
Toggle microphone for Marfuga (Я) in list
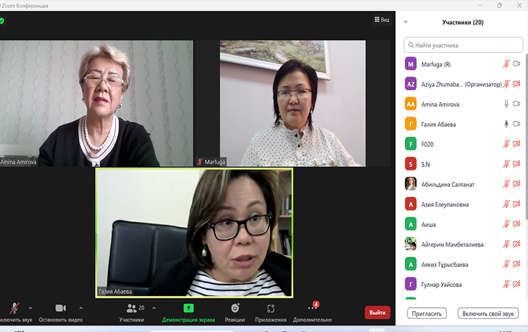pyautogui.click(x=506, y=64)
